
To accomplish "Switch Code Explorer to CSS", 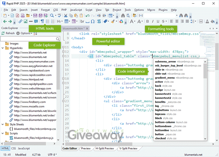I will (14, 148).
